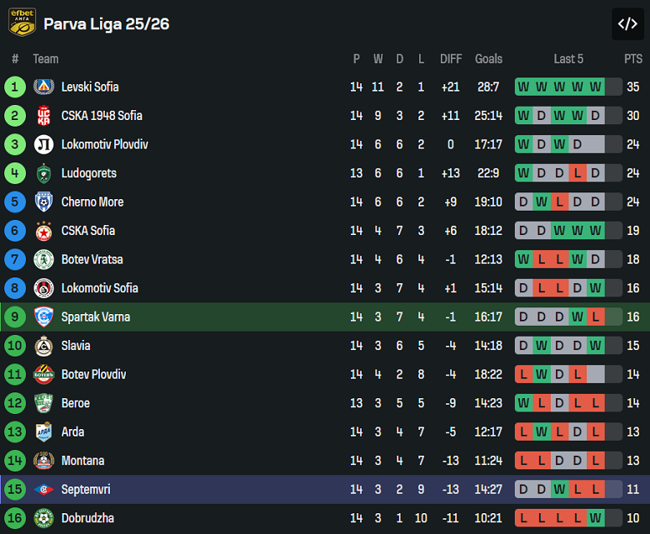The width and height of the screenshot is (650, 534).
Task: Click the CSKA 1948 Sofia crest
Action: tap(43, 116)
